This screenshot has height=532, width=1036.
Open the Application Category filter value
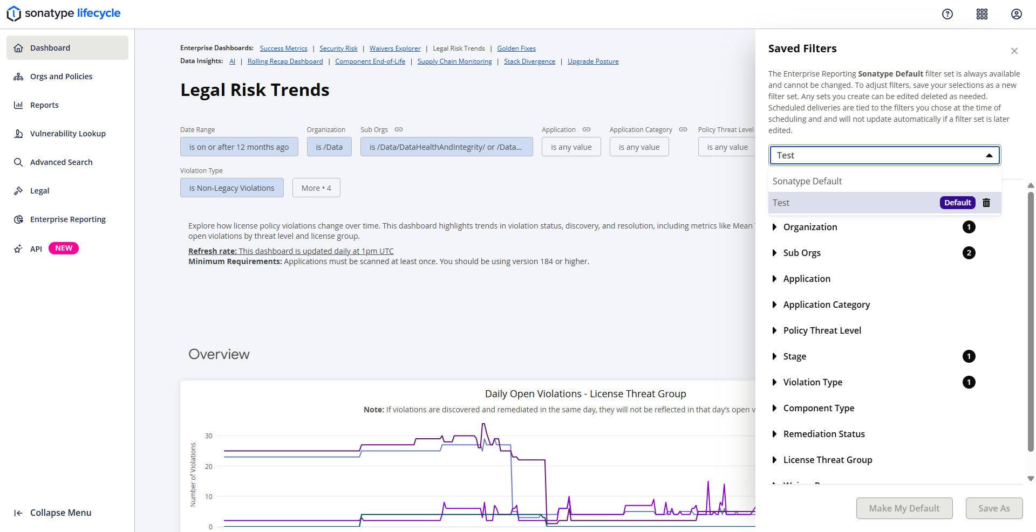(639, 147)
